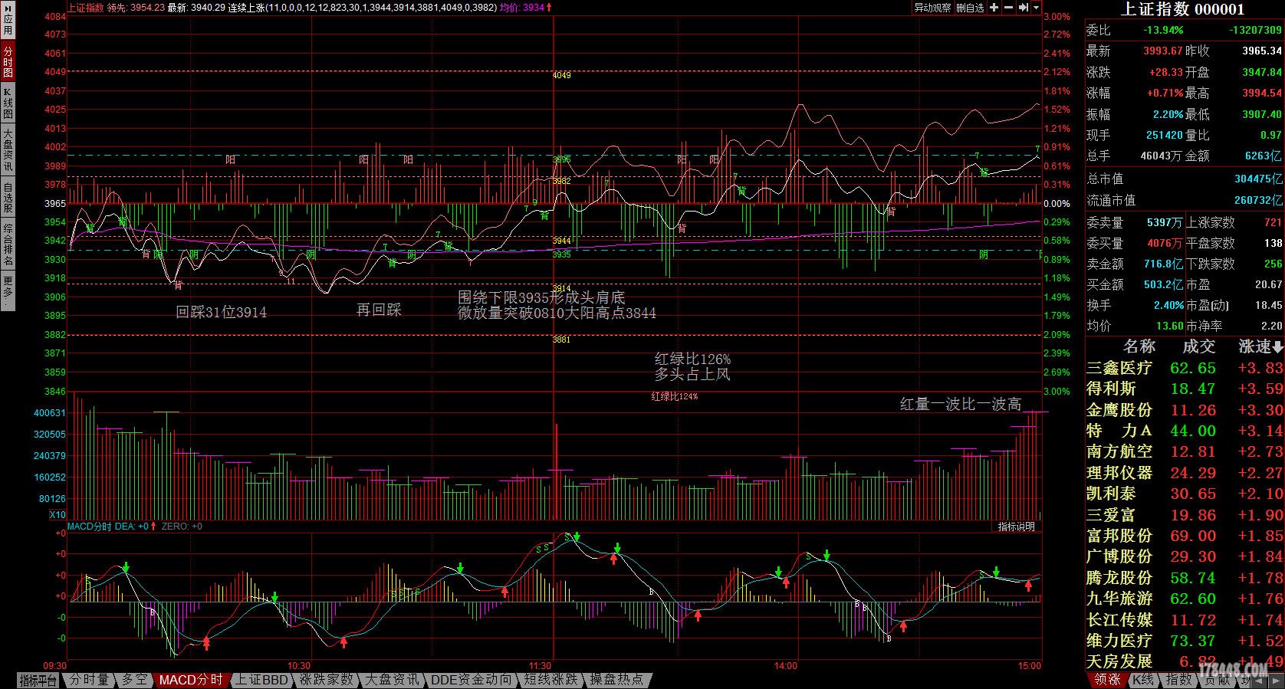Open the dropdown arrow above the chart
1285x689 pixels.
click(1037, 8)
